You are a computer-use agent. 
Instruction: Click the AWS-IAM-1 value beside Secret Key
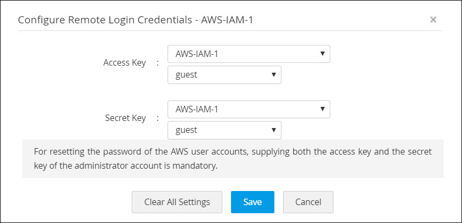point(196,110)
